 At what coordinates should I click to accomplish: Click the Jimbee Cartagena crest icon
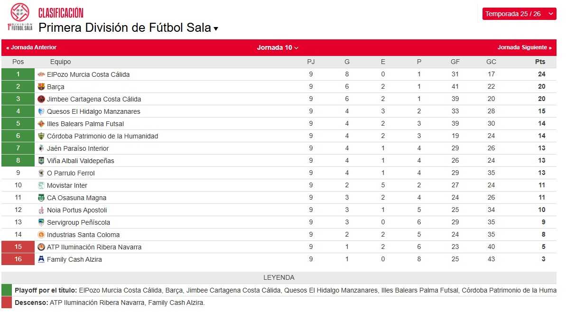[42, 99]
